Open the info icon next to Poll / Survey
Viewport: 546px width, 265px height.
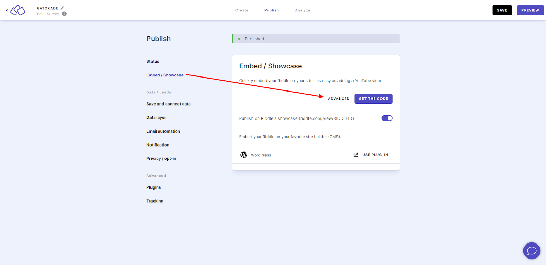[64, 14]
